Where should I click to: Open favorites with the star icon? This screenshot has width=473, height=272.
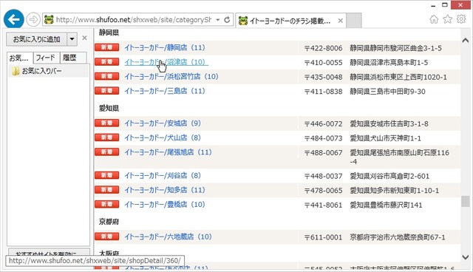(447, 19)
